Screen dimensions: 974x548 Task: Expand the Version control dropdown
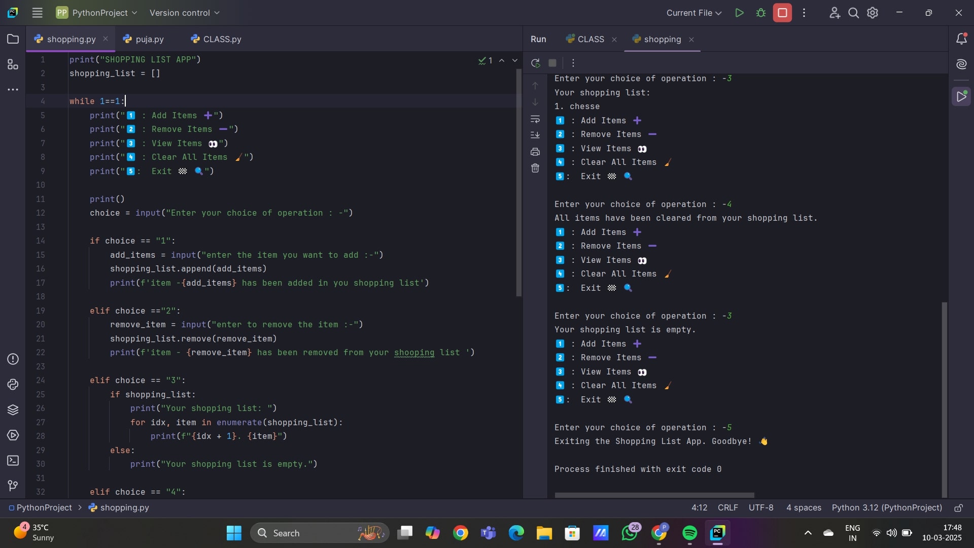point(184,13)
